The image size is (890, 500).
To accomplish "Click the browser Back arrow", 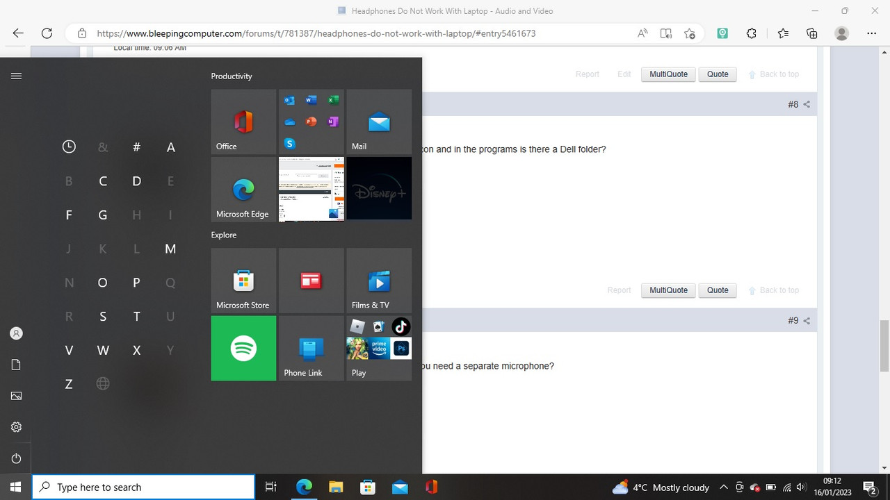I will click(18, 33).
